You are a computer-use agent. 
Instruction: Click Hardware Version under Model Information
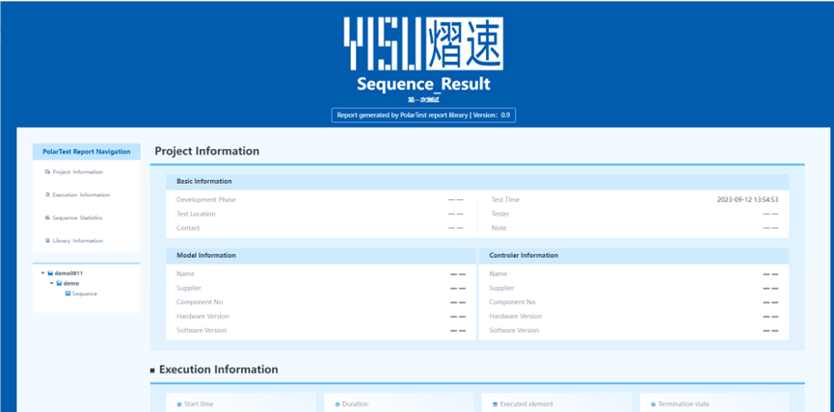(202, 316)
